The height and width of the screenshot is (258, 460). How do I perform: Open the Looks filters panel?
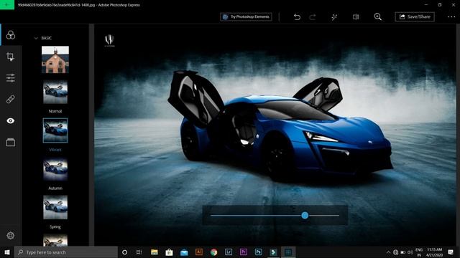point(11,35)
